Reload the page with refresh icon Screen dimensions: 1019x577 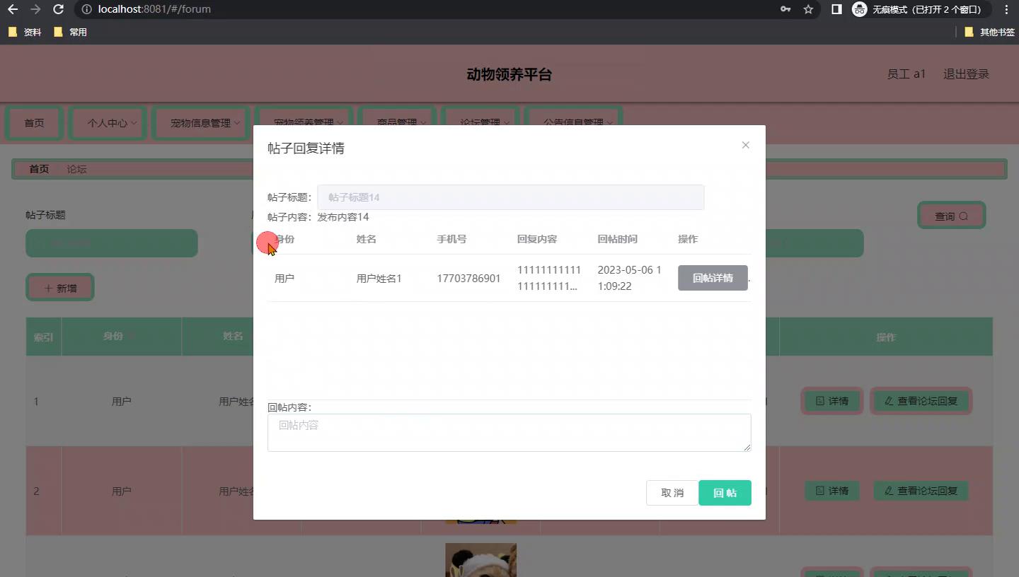coord(59,9)
